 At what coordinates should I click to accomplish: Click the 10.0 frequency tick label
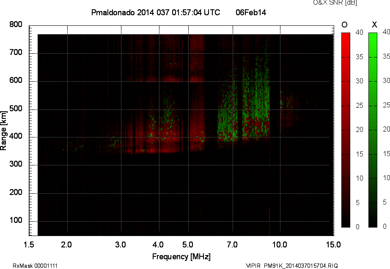point(280,244)
